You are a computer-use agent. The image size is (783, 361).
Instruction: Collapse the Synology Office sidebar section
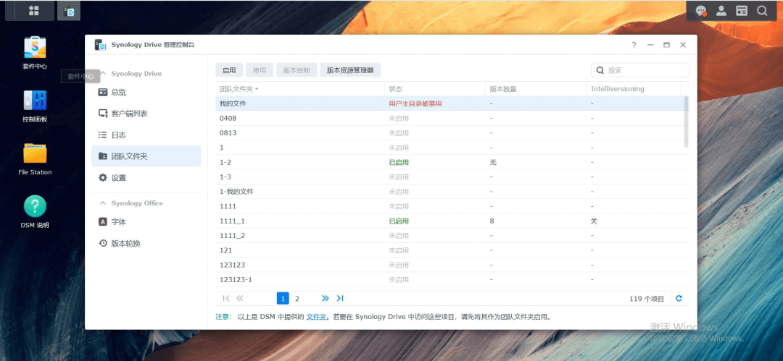102,203
